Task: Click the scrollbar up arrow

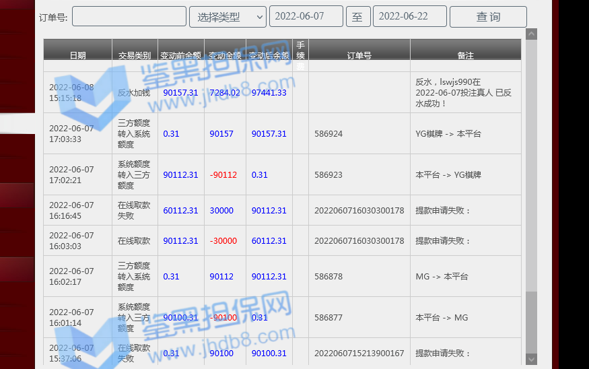Action: click(x=532, y=34)
